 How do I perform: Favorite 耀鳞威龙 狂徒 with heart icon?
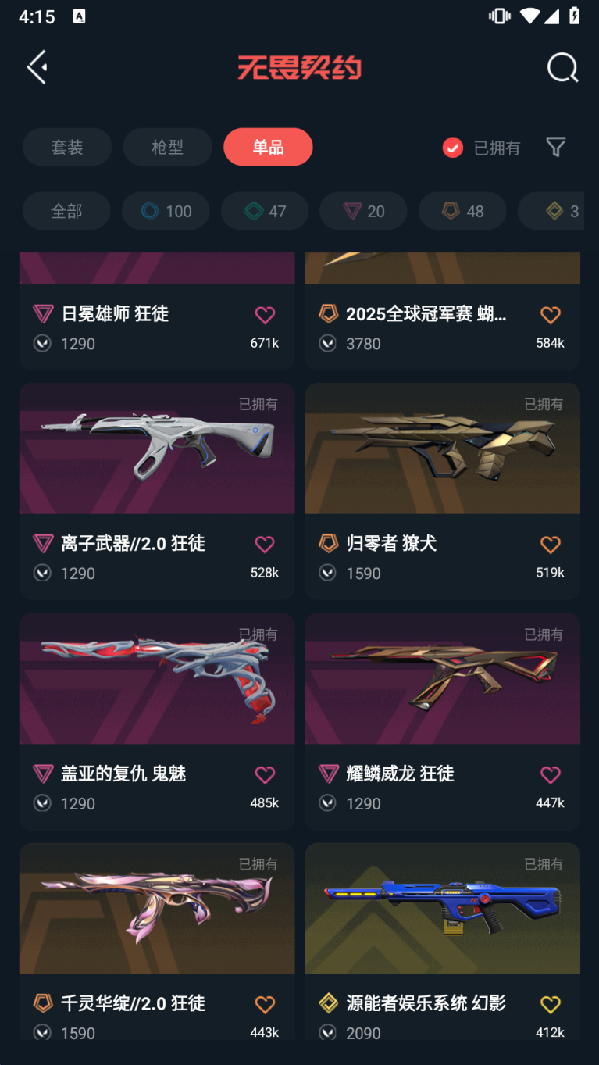(551, 775)
